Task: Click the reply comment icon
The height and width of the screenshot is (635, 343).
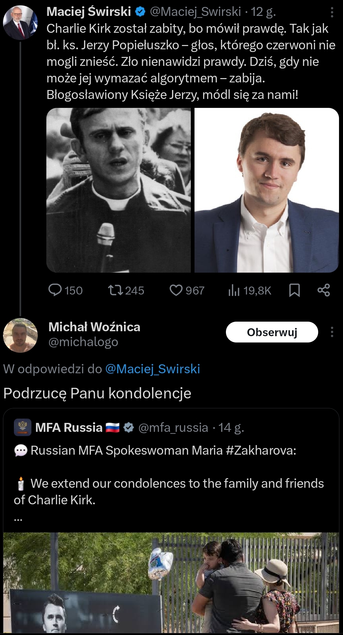Action: tap(55, 290)
